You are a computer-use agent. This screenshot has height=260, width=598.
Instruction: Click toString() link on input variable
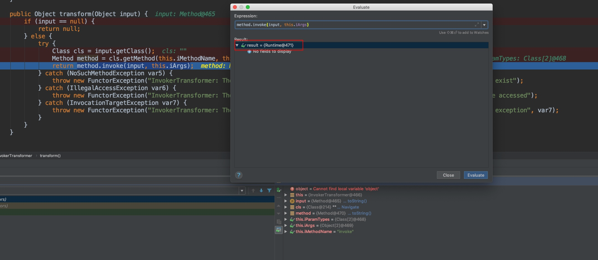point(357,201)
